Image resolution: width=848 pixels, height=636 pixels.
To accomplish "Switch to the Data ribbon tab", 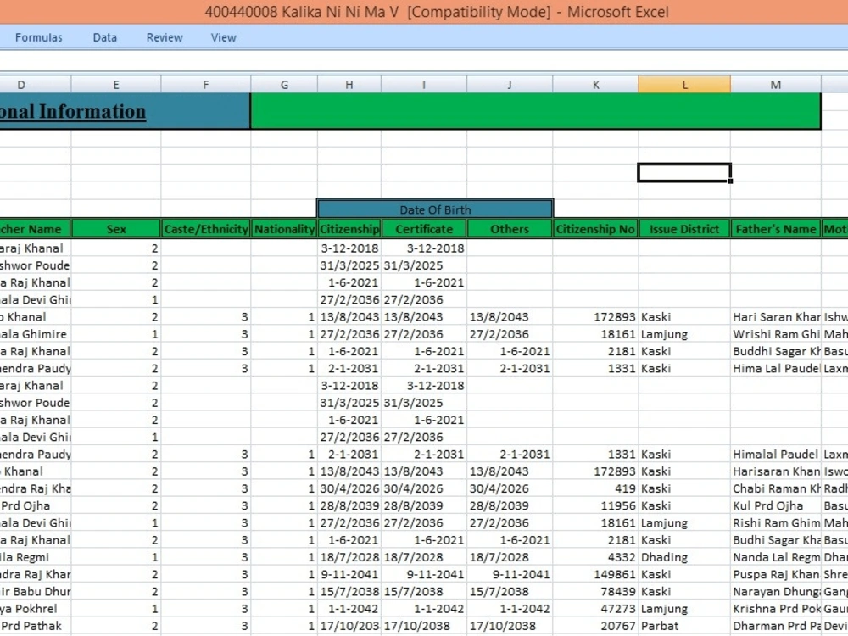I will 104,37.
